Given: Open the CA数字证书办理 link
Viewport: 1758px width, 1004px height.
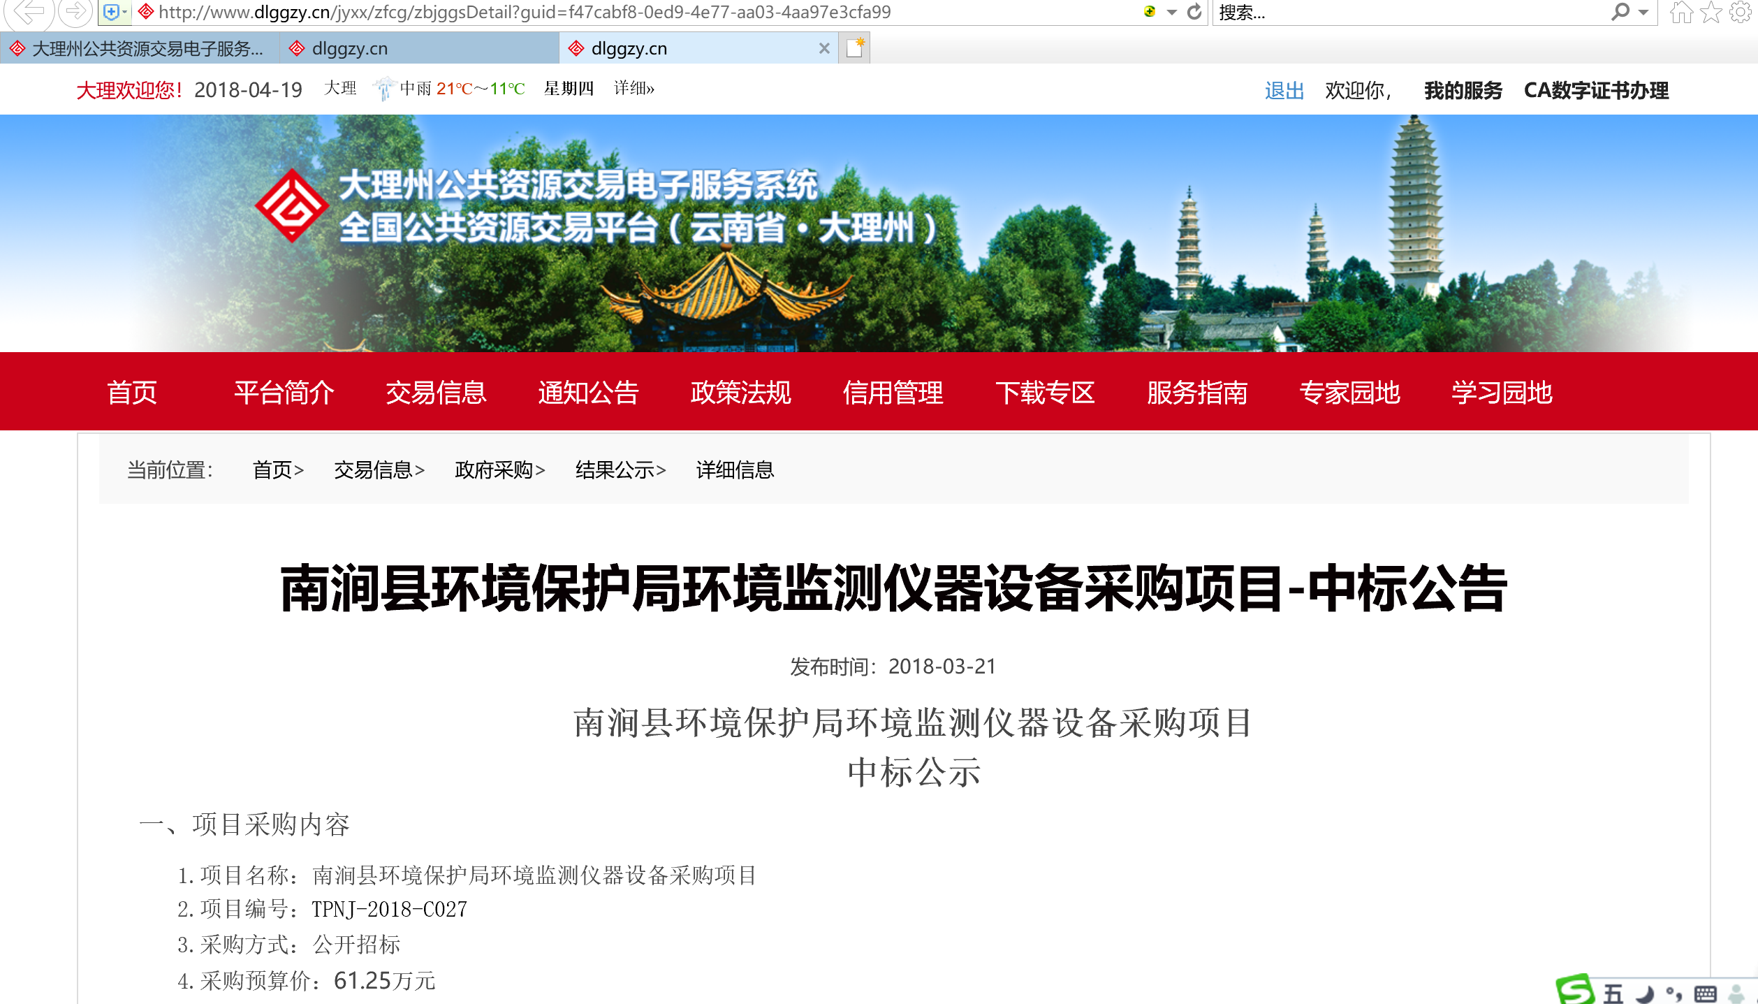Looking at the screenshot, I should [1596, 90].
